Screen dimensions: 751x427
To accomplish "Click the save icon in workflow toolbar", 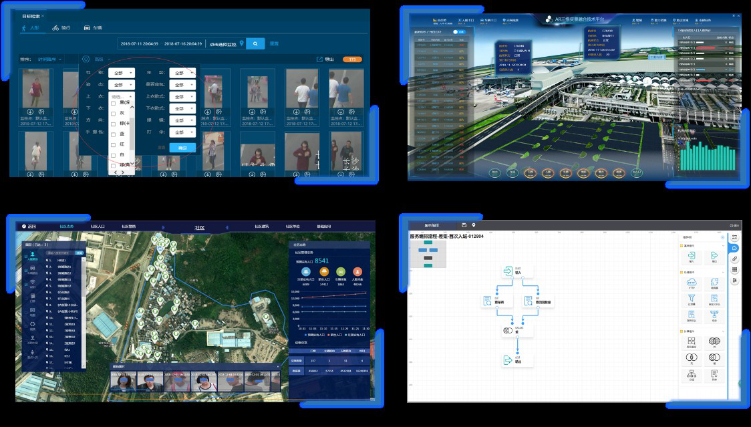I will tap(464, 225).
